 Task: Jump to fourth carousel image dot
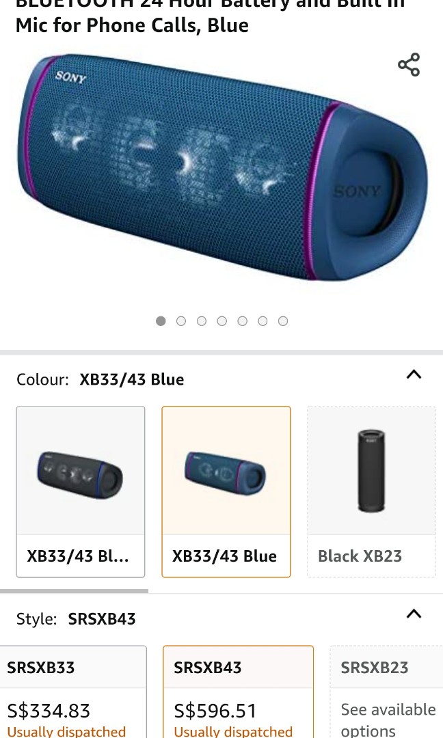[x=221, y=321]
